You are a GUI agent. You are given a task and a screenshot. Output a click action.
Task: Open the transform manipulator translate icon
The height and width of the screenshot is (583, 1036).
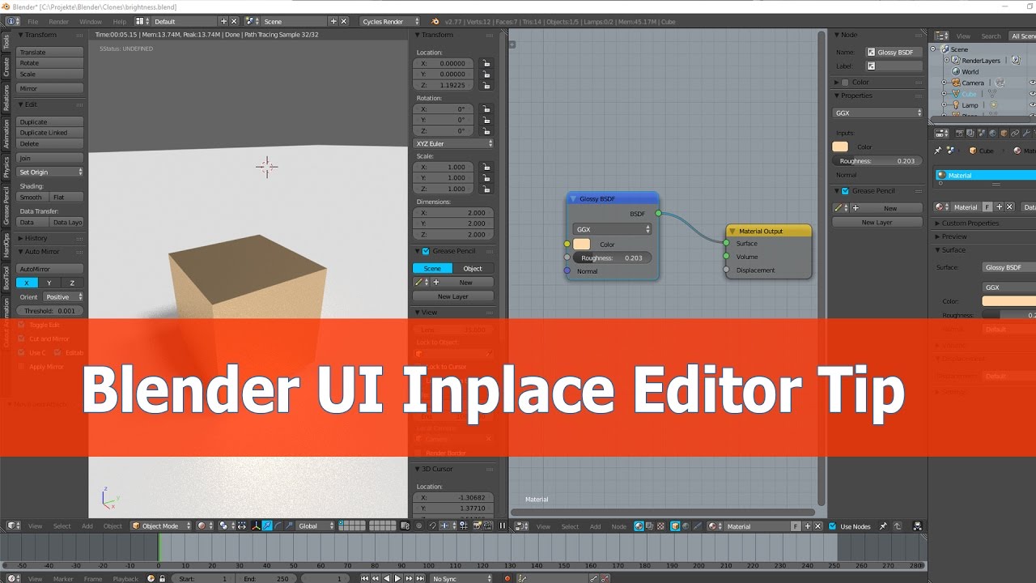click(x=267, y=526)
